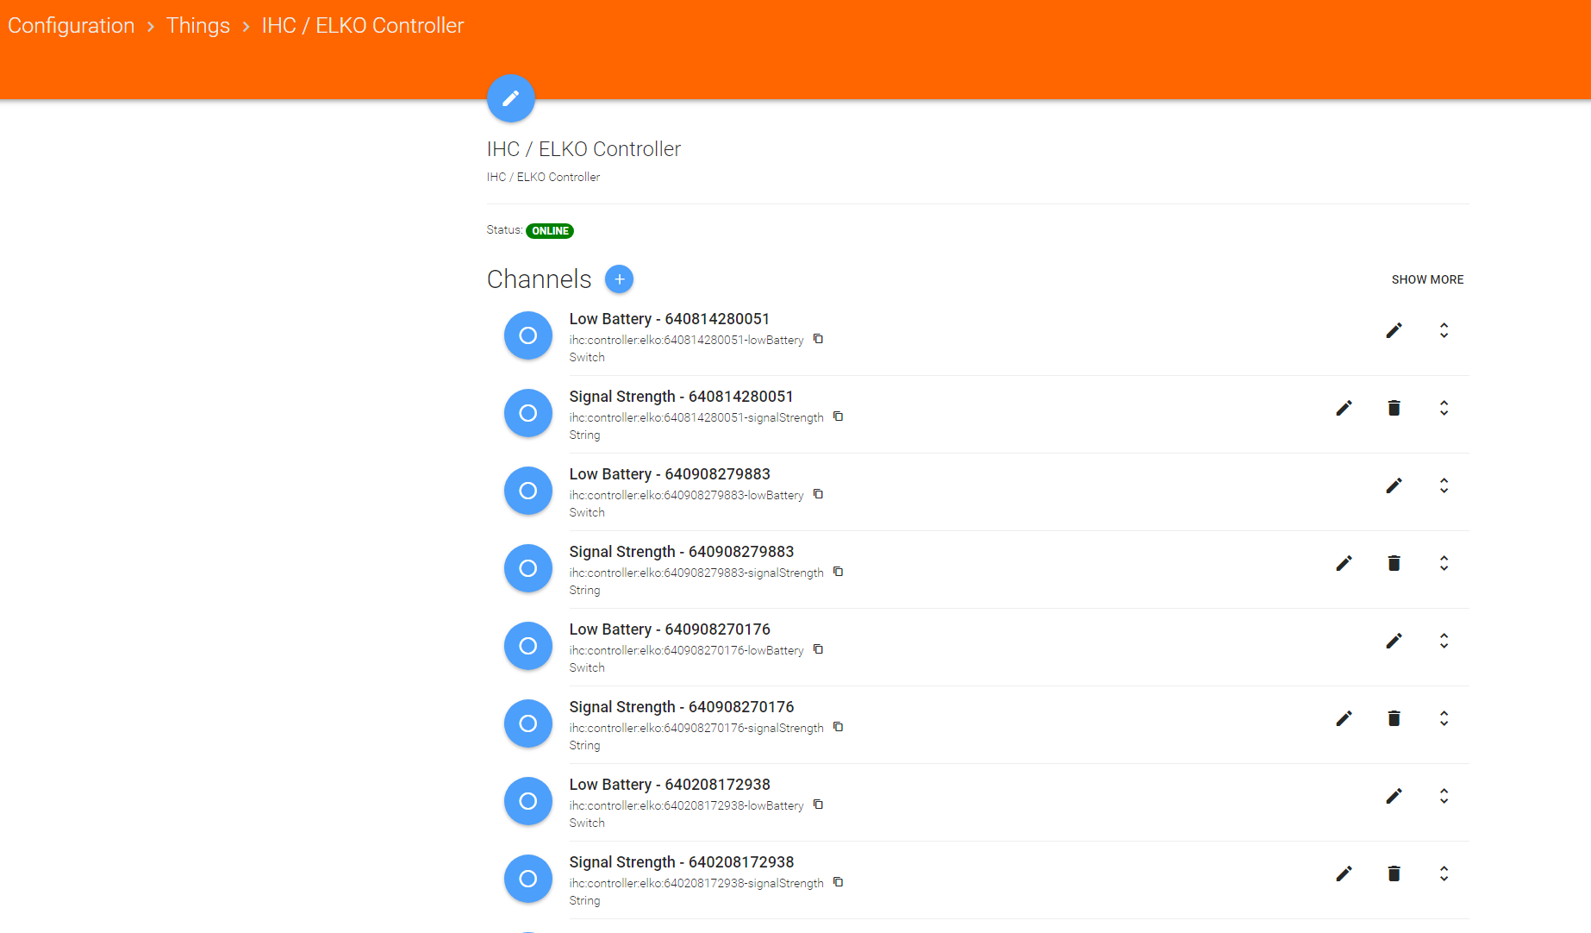Copy UID of 640908270176-lowBattery channel
Viewport: 1591px width, 933px height.
[x=819, y=649]
